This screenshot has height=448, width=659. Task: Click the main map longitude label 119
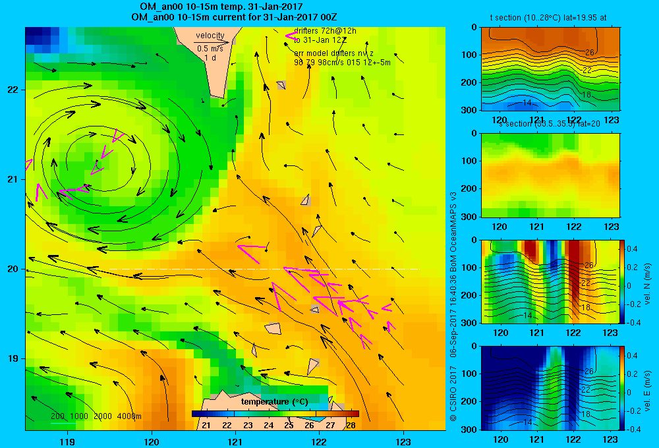coord(67,441)
